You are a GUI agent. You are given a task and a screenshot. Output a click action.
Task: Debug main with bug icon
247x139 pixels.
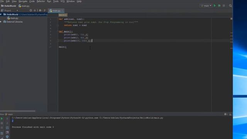point(219,6)
